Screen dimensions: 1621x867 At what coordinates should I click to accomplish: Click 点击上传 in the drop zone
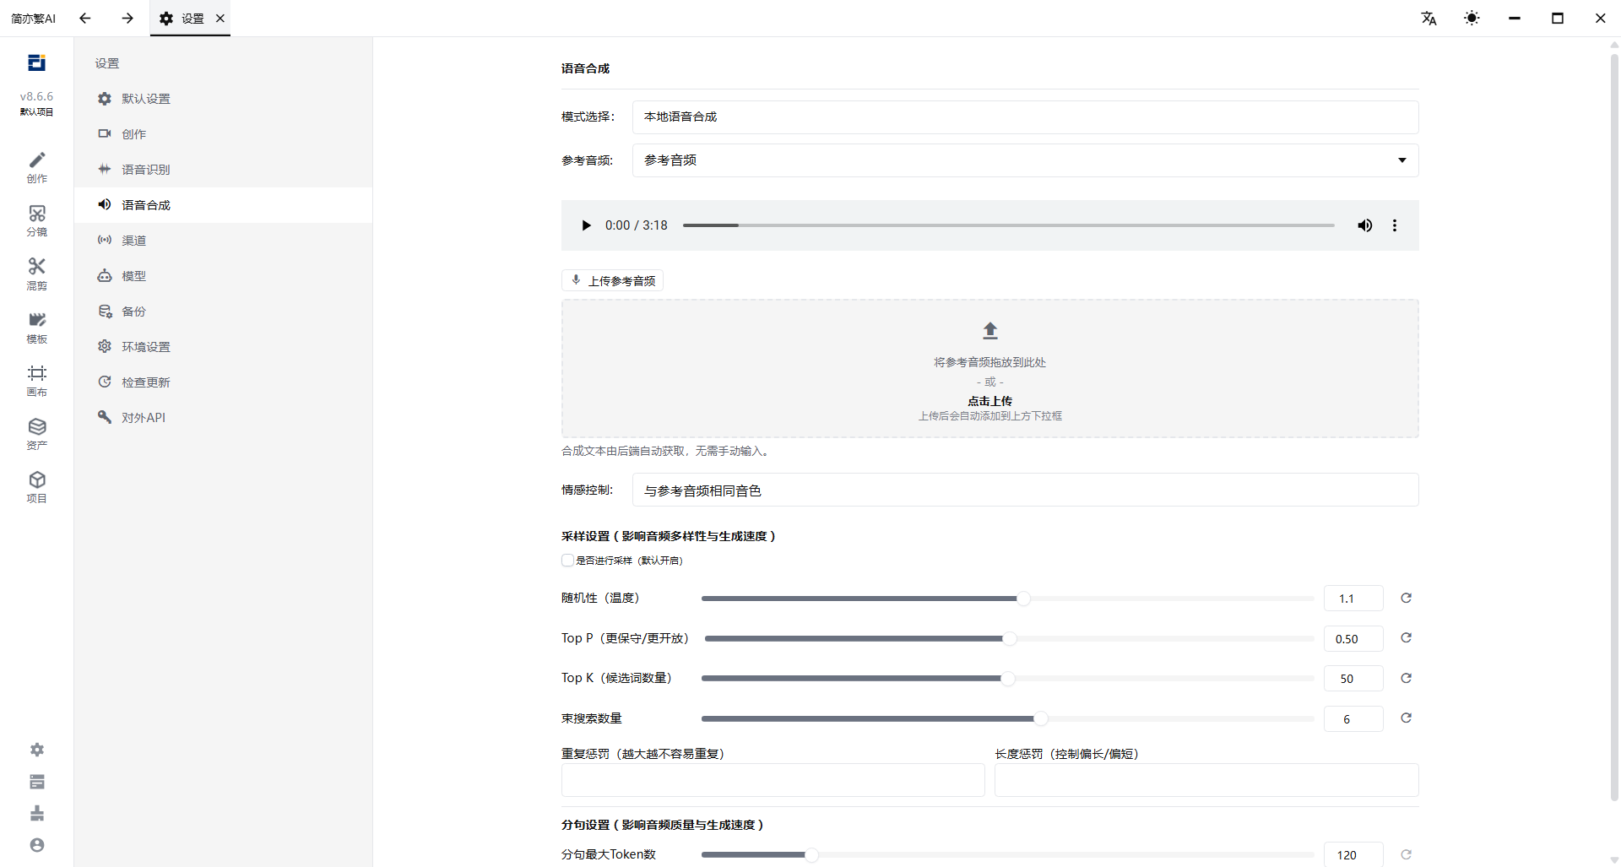click(989, 401)
